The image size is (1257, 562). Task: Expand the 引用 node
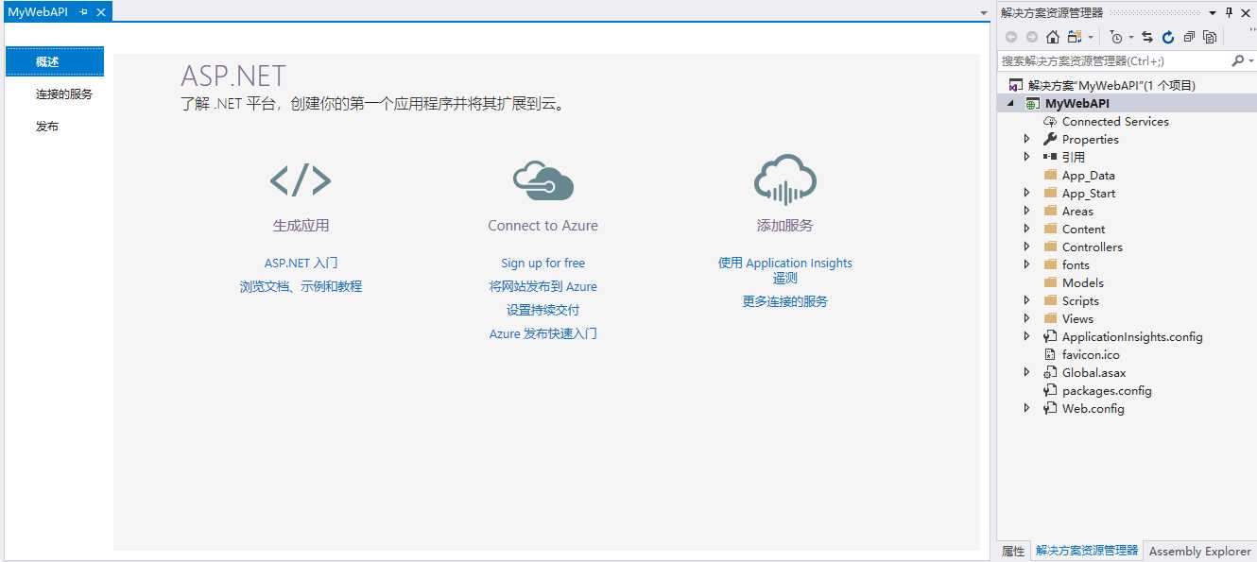coord(1027,157)
